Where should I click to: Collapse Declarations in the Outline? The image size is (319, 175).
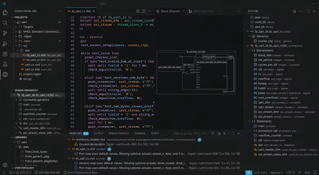[x=250, y=51]
